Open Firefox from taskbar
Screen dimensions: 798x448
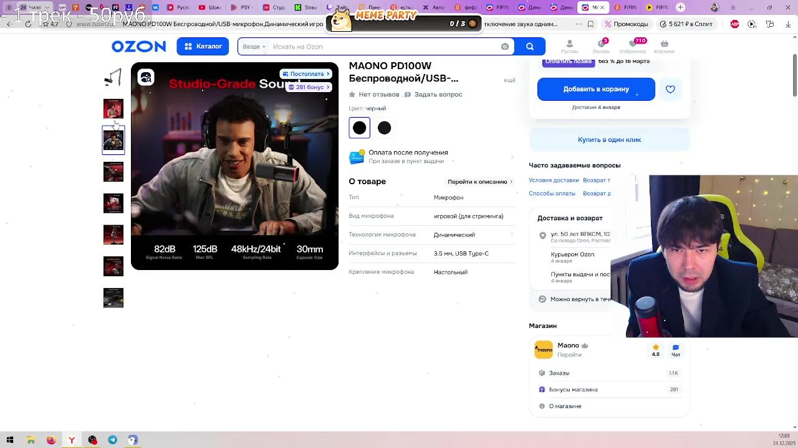tap(51, 440)
